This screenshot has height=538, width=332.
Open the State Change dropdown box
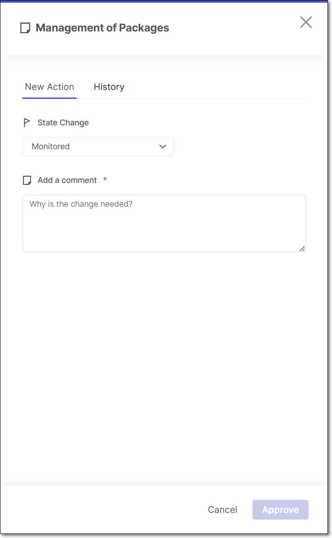98,147
